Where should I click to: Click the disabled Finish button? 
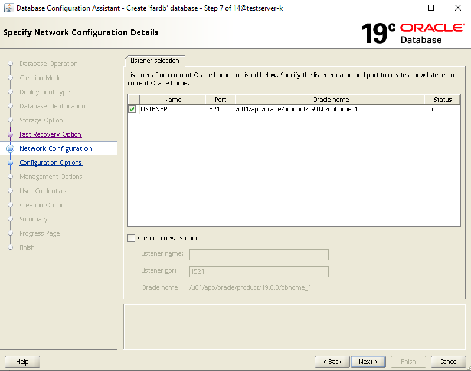[408, 362]
